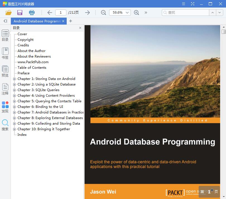
Task: Expand Chapter 6: Binding to the UI
Action: (x=14, y=107)
